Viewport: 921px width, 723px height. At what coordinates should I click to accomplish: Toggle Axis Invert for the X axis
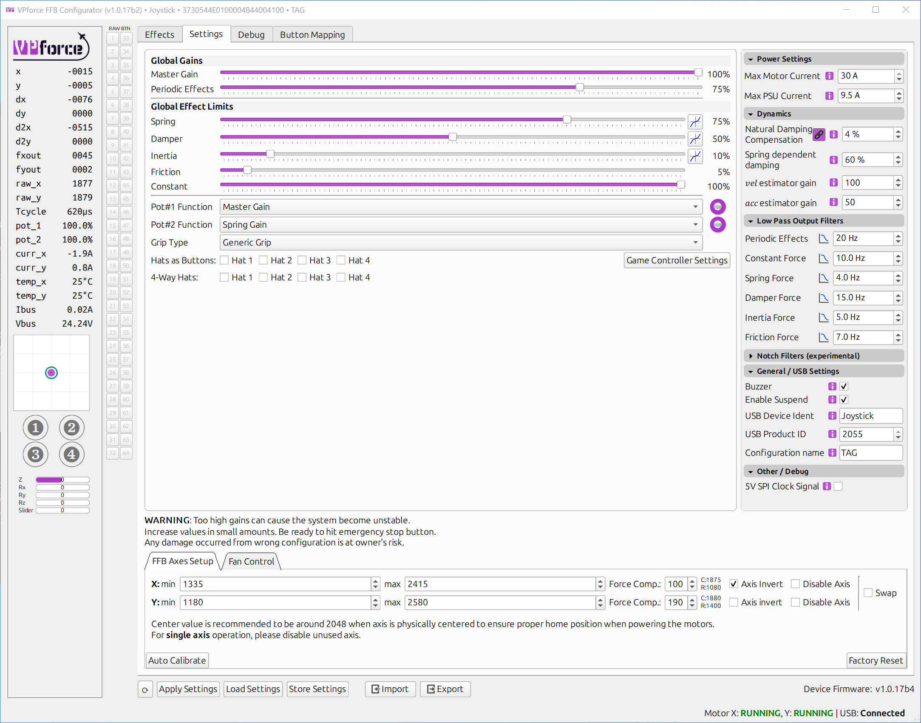[x=733, y=584]
